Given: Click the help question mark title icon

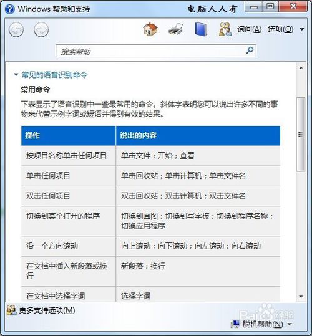Looking at the screenshot, I should 9,9.
